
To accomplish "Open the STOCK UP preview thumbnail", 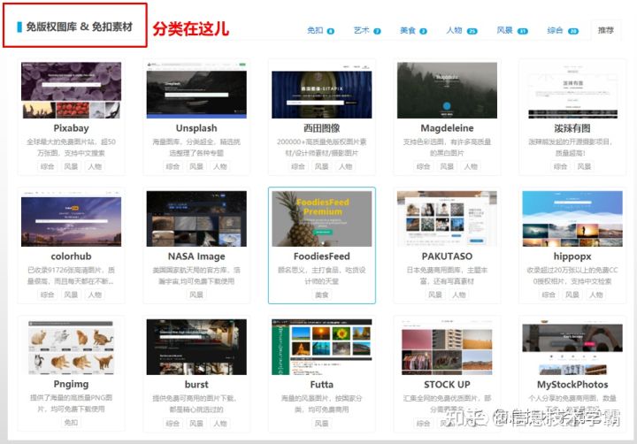I will coord(447,347).
